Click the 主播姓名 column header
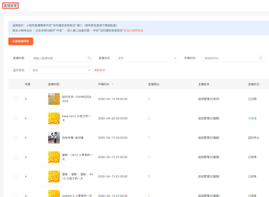Image resolution: width=269 pixels, height=197 pixels. [204, 84]
